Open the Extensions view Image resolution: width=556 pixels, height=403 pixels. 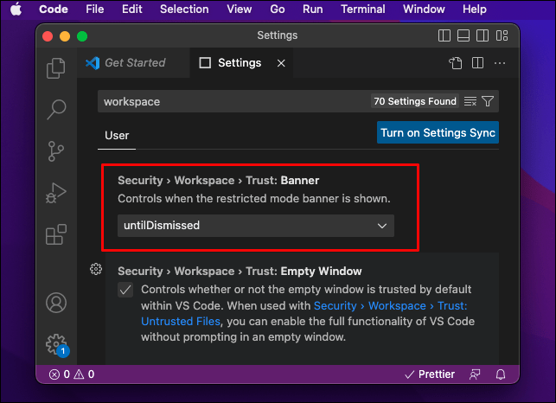[x=56, y=234]
